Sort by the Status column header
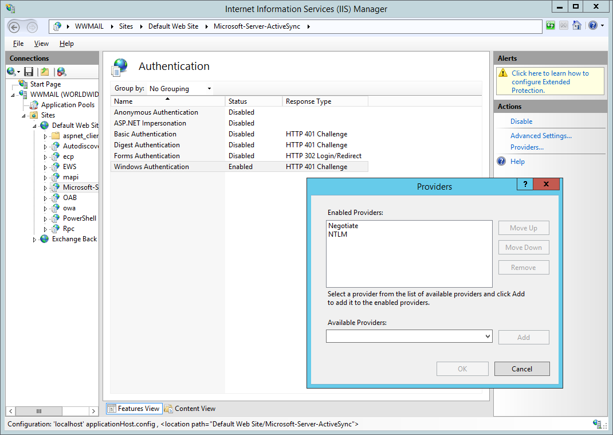613x435 pixels. tap(254, 101)
